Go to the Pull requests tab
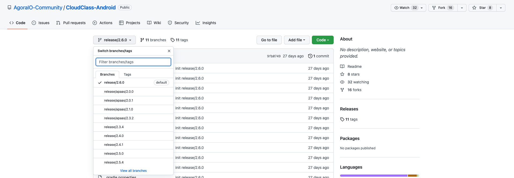The height and width of the screenshot is (178, 514). coord(71,23)
